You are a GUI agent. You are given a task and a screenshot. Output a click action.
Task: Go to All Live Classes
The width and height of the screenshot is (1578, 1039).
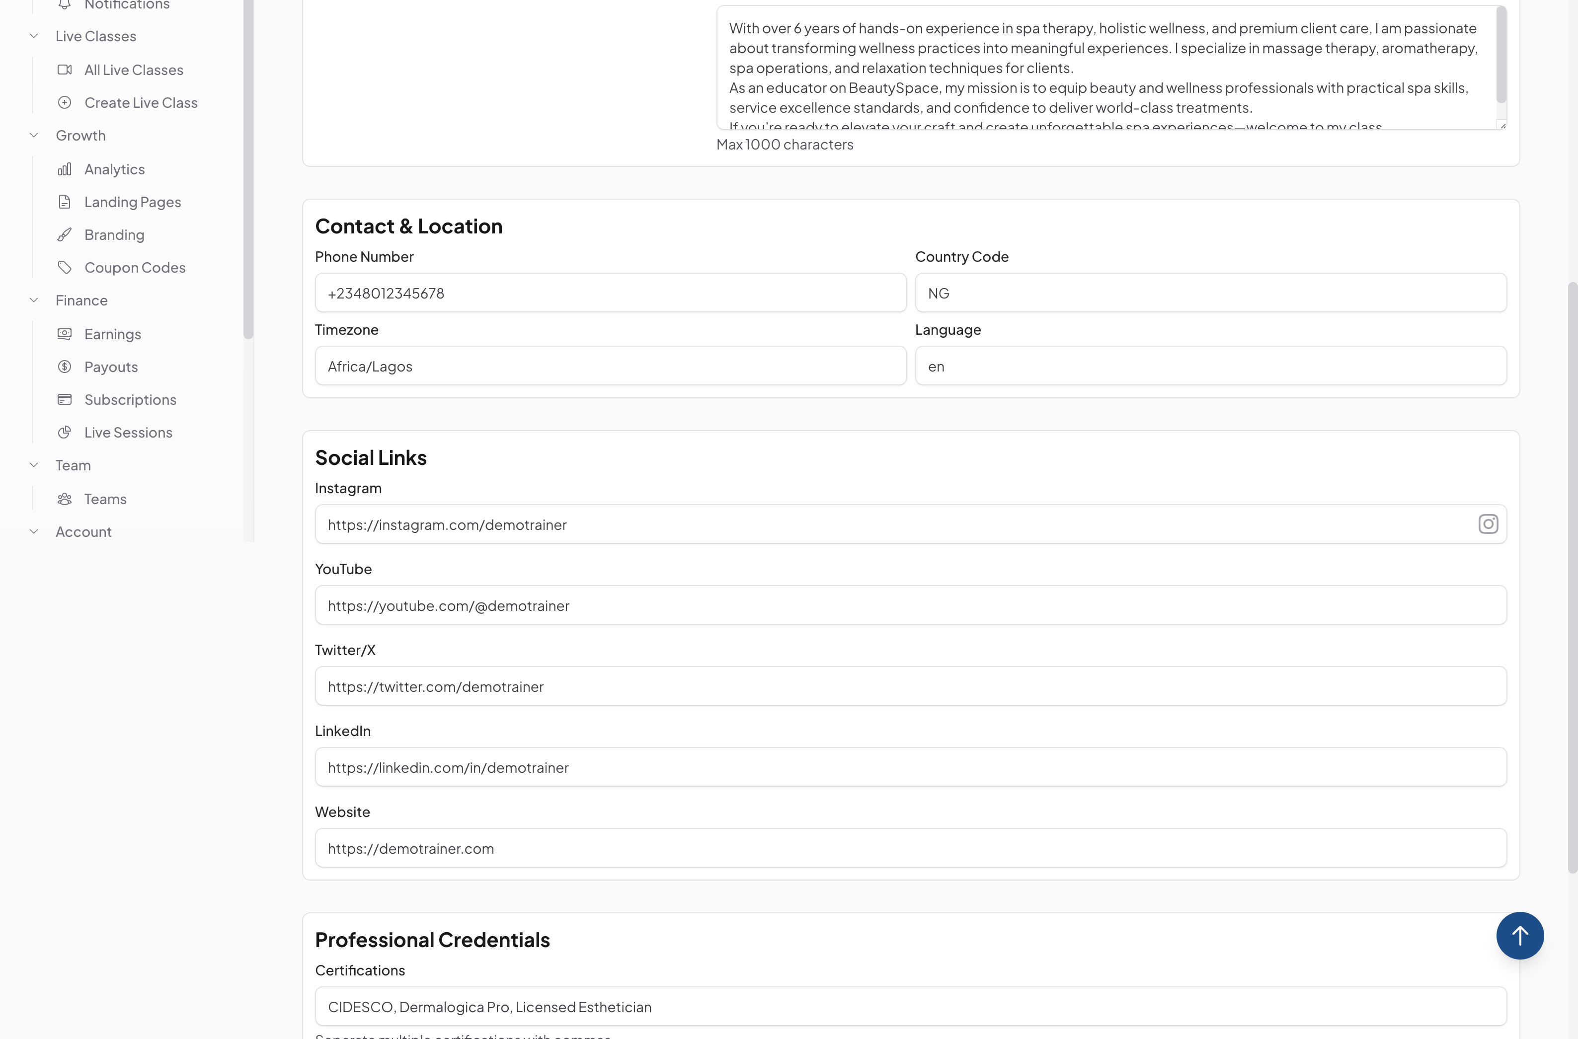tap(133, 70)
